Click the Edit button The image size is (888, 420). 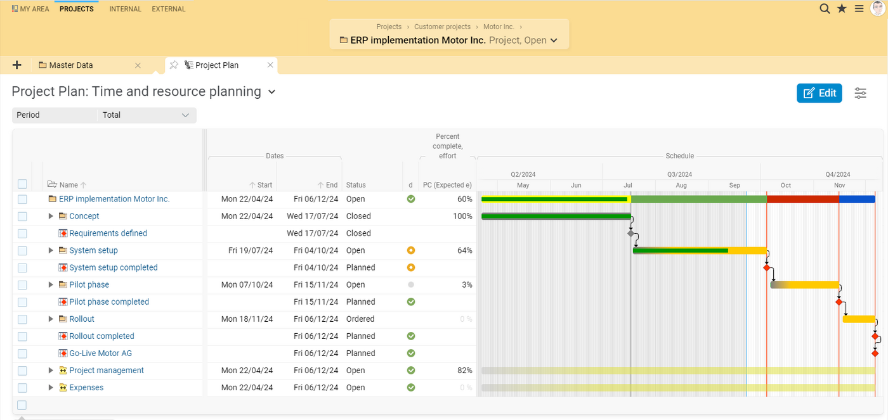(819, 92)
